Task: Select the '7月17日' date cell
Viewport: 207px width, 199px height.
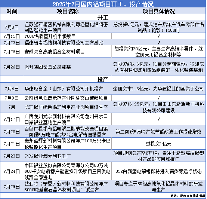Action: (12, 119)
